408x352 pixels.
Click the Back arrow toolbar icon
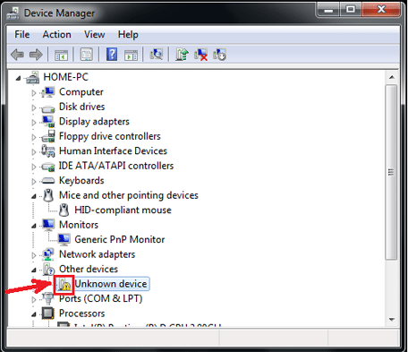(x=17, y=55)
